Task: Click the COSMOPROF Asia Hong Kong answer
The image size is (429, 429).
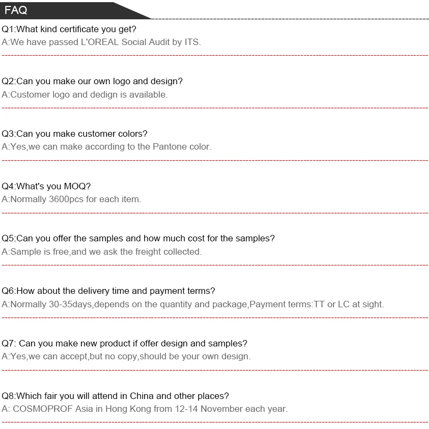Action: coord(145,409)
